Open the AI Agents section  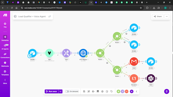click(5, 47)
